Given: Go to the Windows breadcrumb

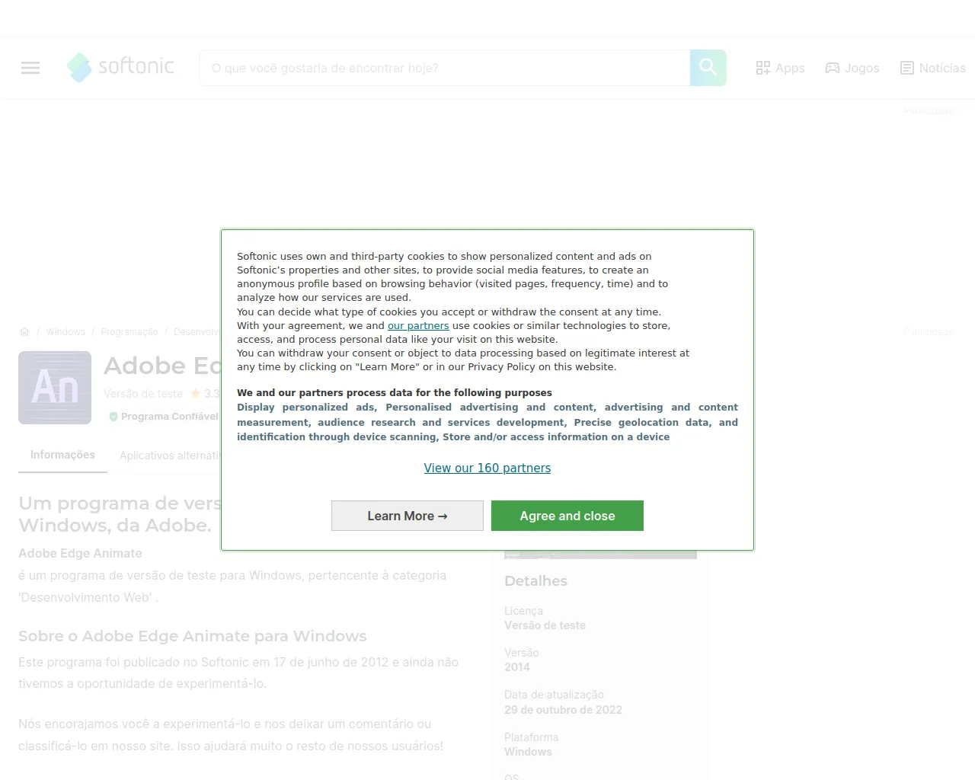Looking at the screenshot, I should click(66, 331).
